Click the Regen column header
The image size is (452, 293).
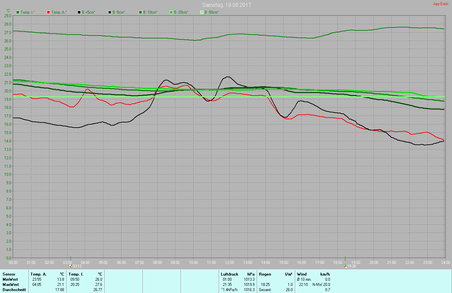coord(265,274)
